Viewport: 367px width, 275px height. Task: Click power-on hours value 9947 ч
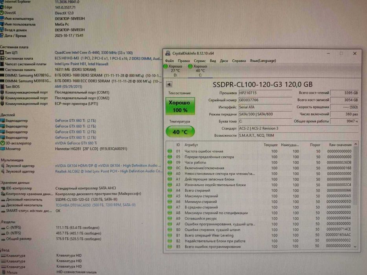344,121
